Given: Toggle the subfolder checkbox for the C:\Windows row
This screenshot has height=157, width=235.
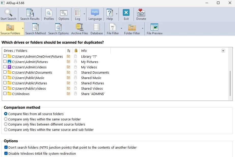Looking at the screenshot, I should [x=68, y=94].
